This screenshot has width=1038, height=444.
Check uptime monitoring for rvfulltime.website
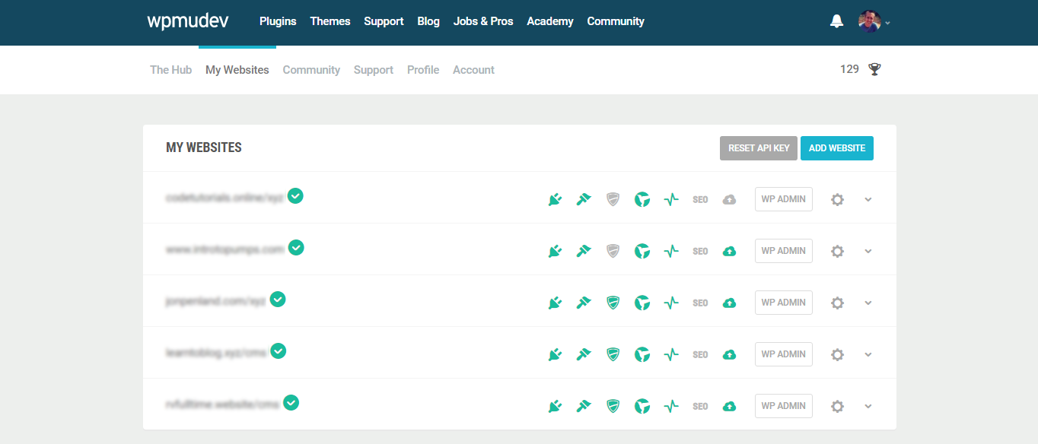(670, 406)
